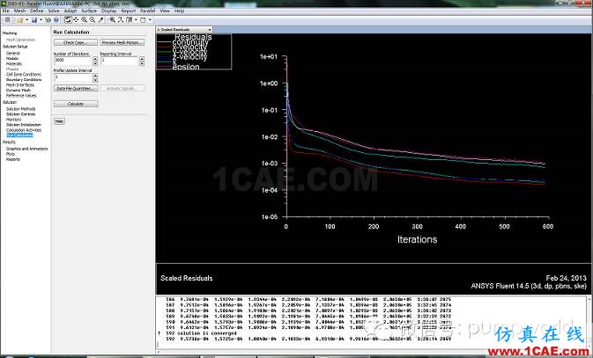Click the Check Case button
The width and height of the screenshot is (593, 358).
tap(76, 42)
